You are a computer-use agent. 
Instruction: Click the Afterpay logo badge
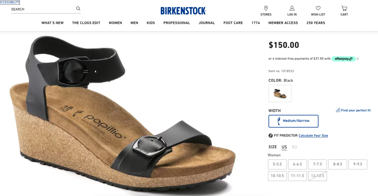344,59
